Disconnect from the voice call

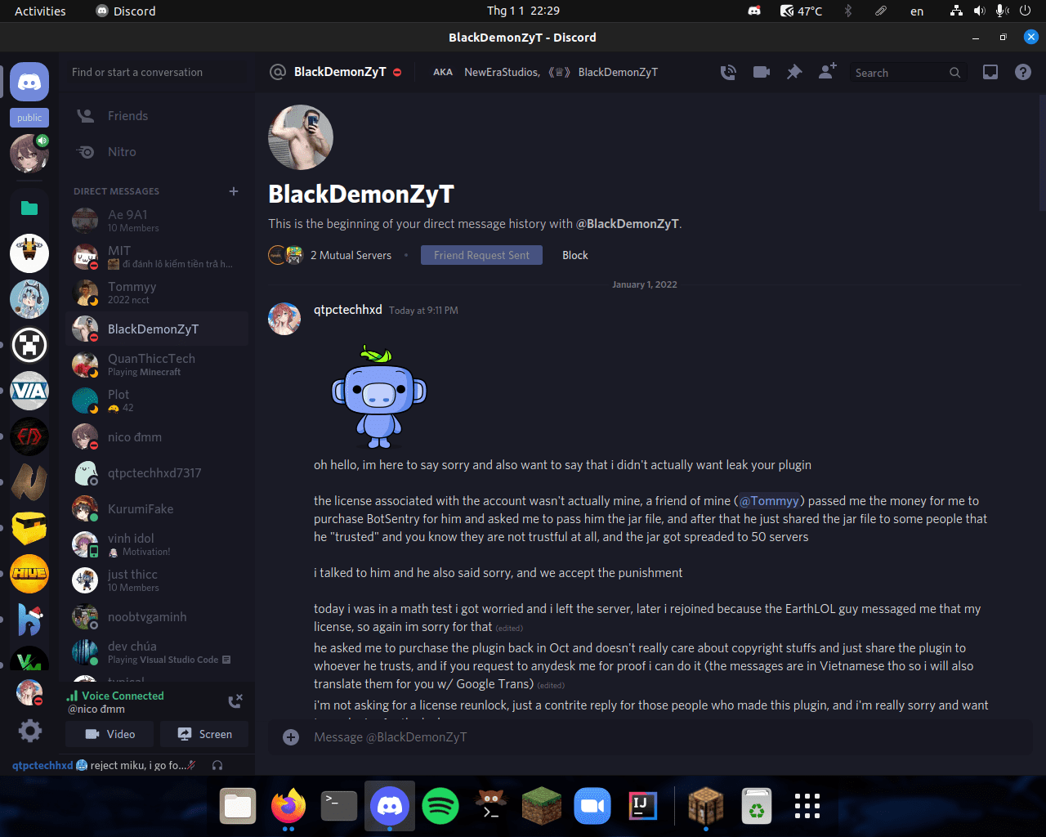(235, 700)
